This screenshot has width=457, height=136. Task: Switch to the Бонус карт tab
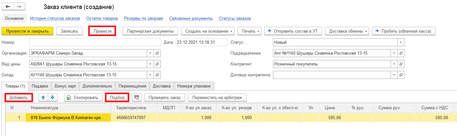pyautogui.click(x=65, y=86)
